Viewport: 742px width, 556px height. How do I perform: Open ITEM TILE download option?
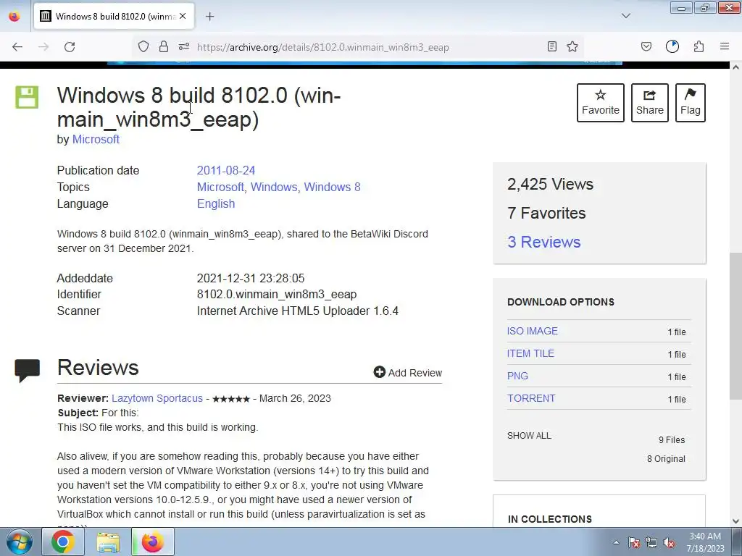coord(530,353)
